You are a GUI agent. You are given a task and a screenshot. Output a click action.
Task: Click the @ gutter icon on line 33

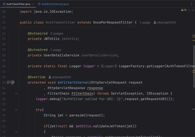click(x=12, y=82)
